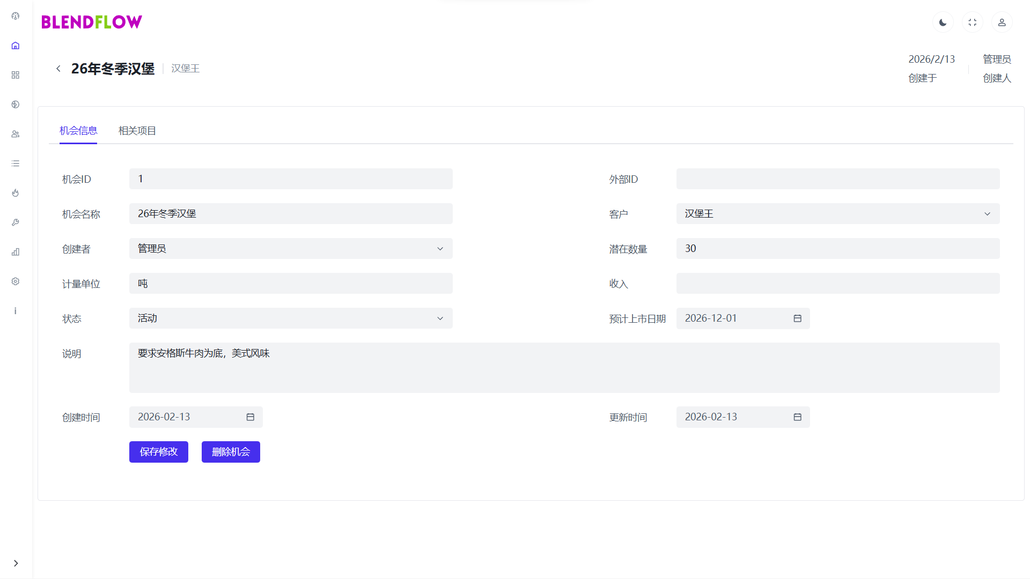Screen dimensions: 1030x579
Task: Open the wrench tools icon in sidebar
Action: (x=16, y=222)
